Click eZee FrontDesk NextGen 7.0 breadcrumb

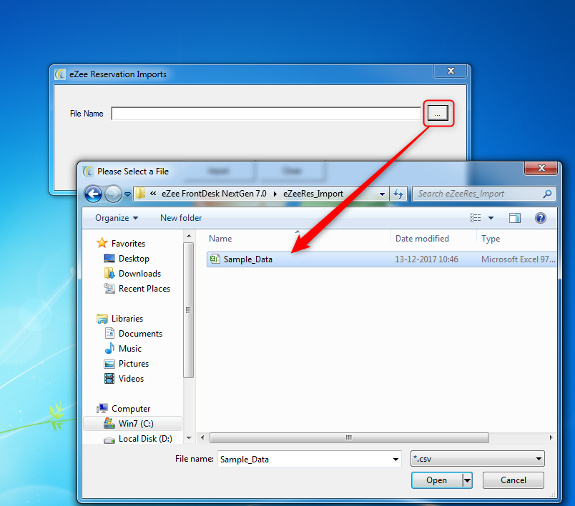(x=214, y=194)
